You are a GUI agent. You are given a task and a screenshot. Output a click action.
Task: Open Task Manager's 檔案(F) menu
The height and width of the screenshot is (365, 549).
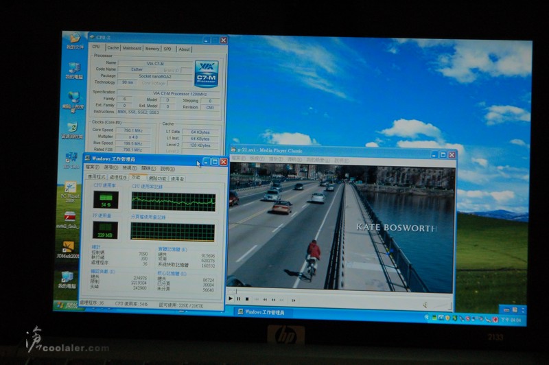(x=92, y=167)
